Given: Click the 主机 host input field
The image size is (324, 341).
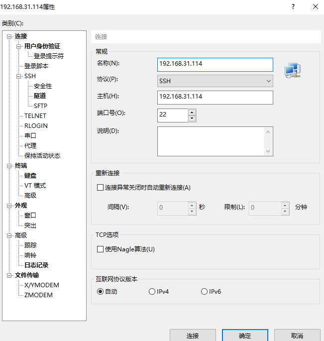Looking at the screenshot, I should tap(215, 98).
